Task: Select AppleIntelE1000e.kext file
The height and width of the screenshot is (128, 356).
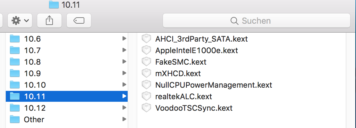Action: 196,51
